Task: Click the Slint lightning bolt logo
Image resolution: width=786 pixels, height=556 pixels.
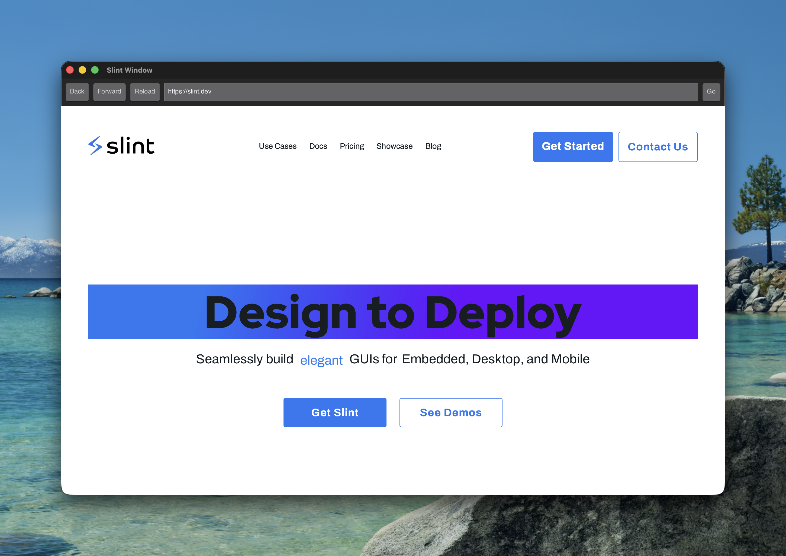Action: [95, 146]
